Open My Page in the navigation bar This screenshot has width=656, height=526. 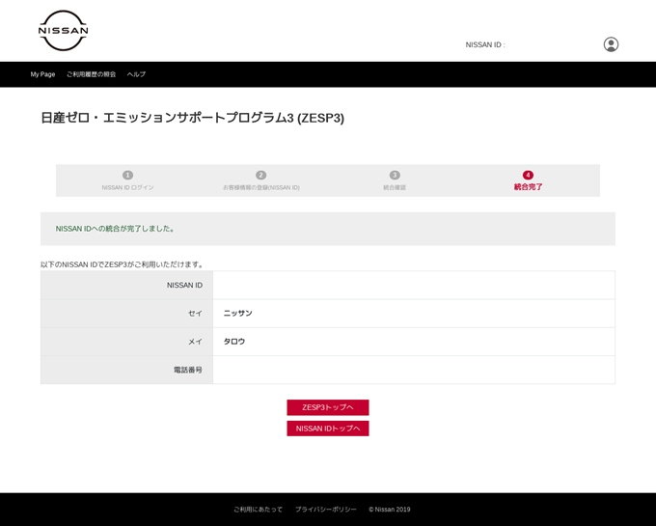tap(42, 74)
